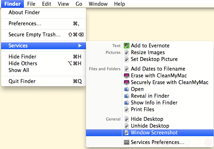Expand the Services submenu arrow
Image resolution: width=214 pixels, height=149 pixels.
click(x=80, y=46)
